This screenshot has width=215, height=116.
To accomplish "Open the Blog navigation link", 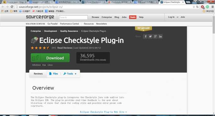I will click(117, 17).
